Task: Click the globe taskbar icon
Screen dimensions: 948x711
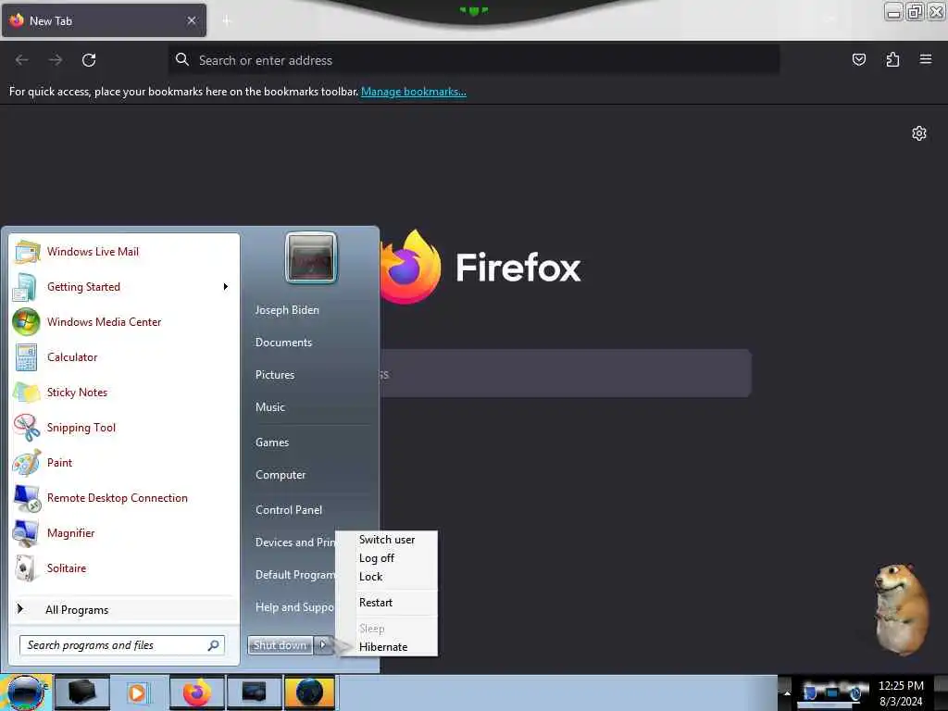Action: coord(311,692)
